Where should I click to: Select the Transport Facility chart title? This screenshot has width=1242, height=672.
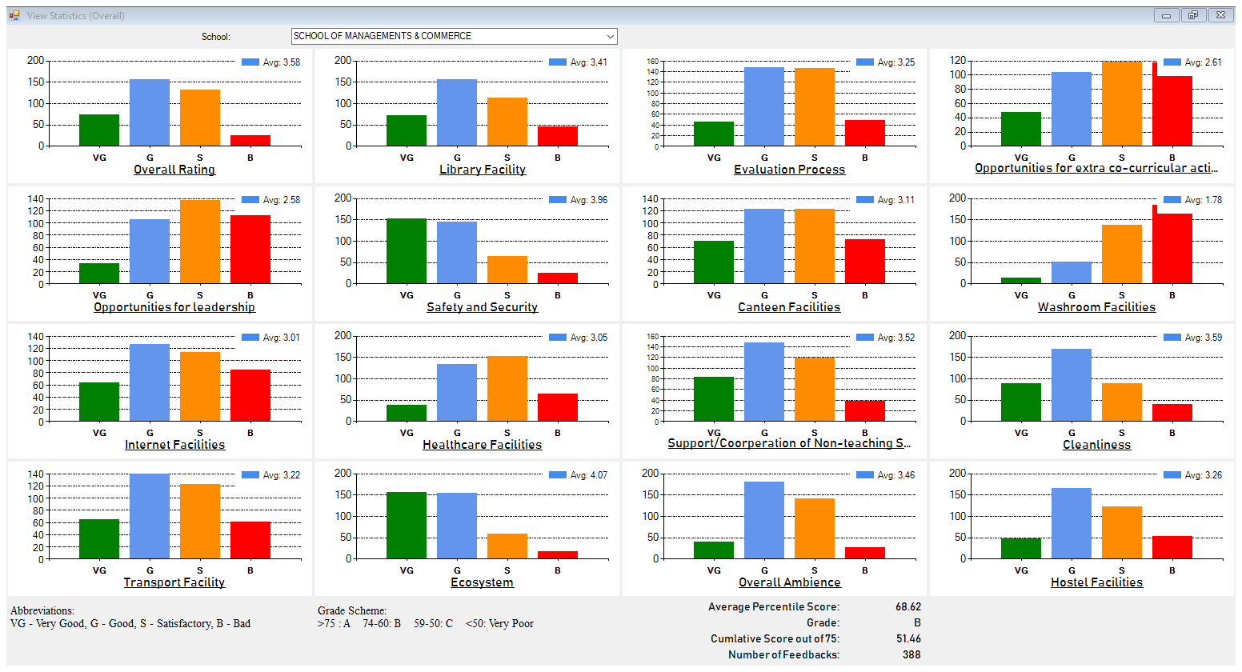tap(174, 582)
